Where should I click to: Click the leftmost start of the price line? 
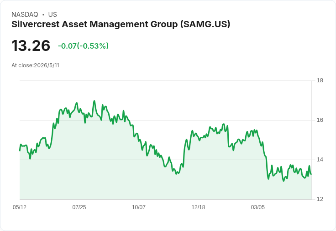pos(20,151)
